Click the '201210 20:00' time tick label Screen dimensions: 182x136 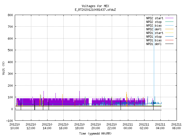tap(96, 126)
